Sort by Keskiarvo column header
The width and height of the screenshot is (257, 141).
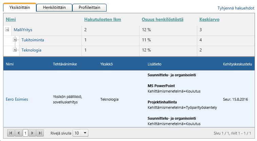(x=209, y=19)
